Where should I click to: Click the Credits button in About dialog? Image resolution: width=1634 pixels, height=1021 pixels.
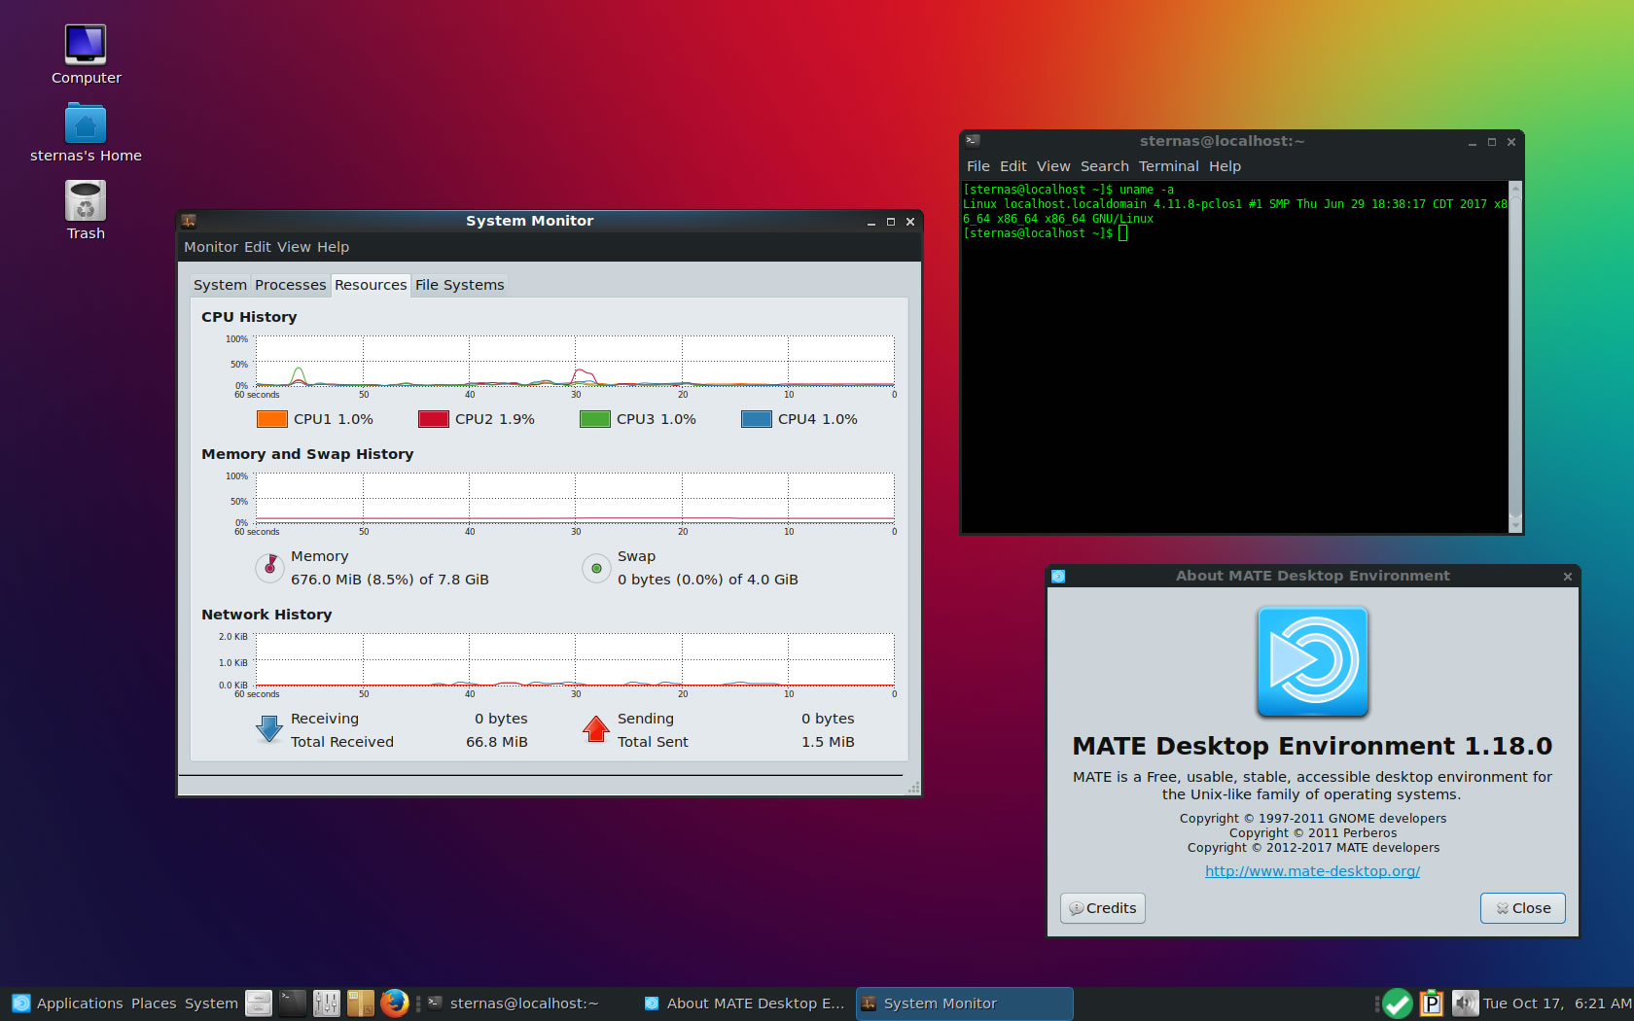[x=1103, y=908]
